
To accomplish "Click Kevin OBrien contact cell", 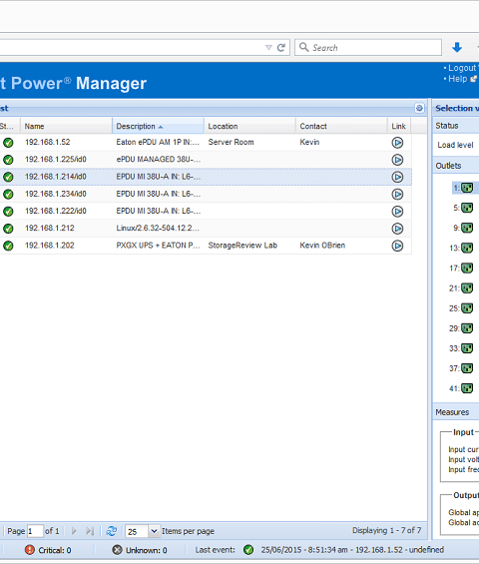I will tap(322, 246).
